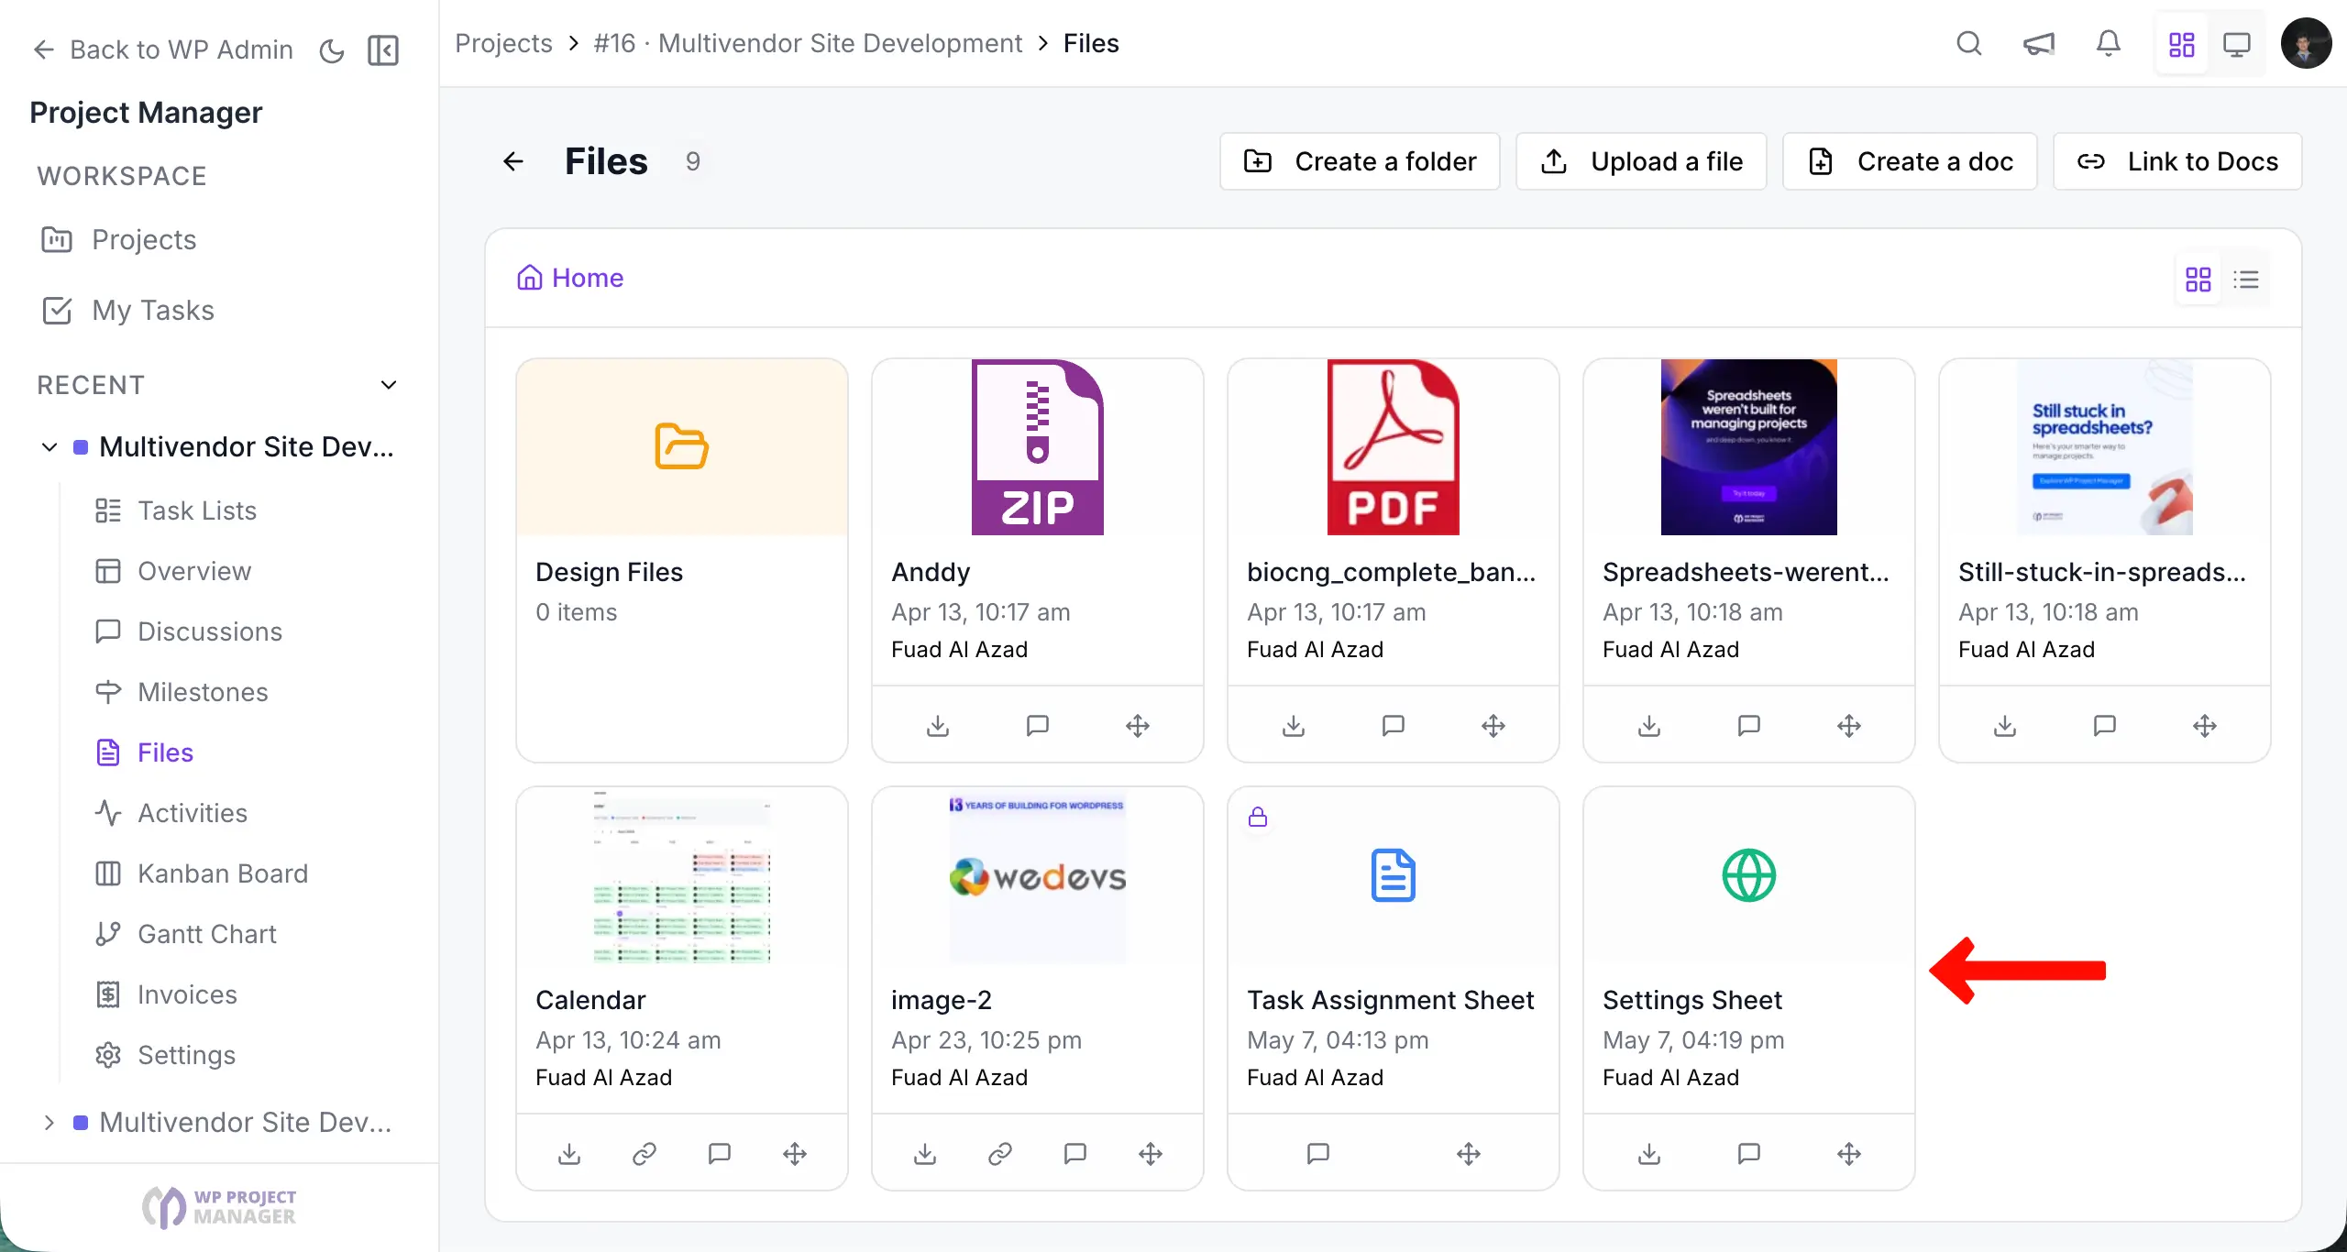This screenshot has width=2347, height=1252.
Task: Open Gantt Chart menu item
Action: (186, 934)
